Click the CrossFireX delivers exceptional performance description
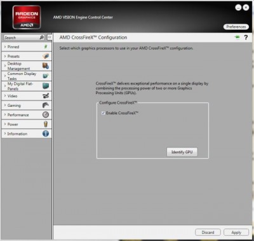Image resolution: width=254 pixels, height=241 pixels. tap(152, 88)
